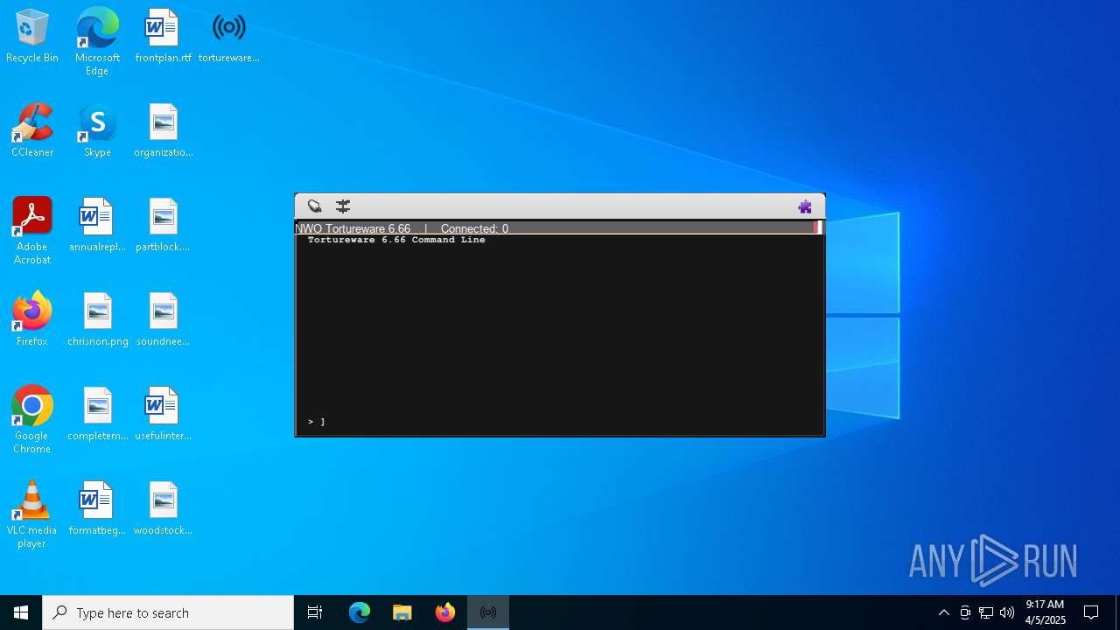The height and width of the screenshot is (630, 1120).
Task: Click 'Connected: 0' status text
Action: (474, 228)
